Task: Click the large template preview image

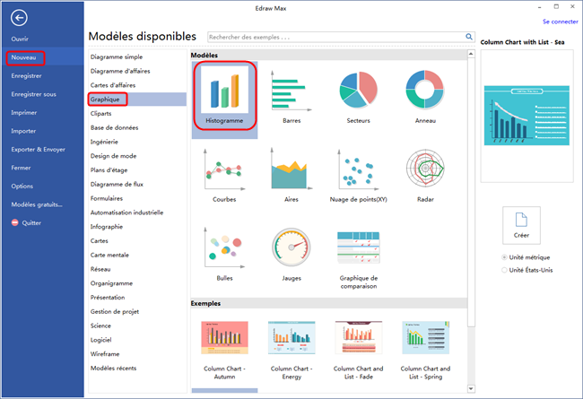Action: coord(526,116)
